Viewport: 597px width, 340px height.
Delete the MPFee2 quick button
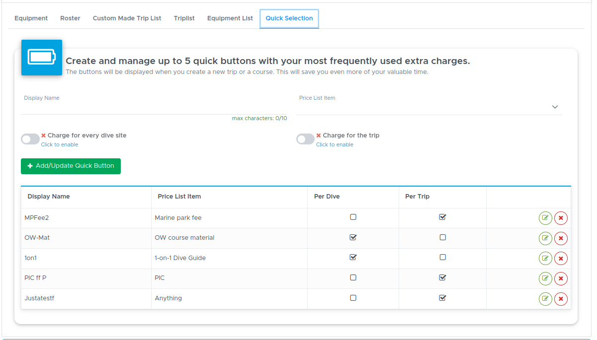coord(561,218)
